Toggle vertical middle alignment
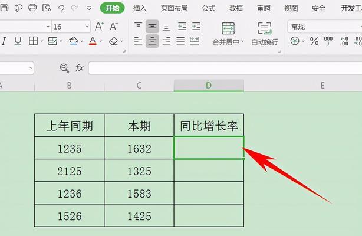The image size is (362, 236). [x=152, y=27]
